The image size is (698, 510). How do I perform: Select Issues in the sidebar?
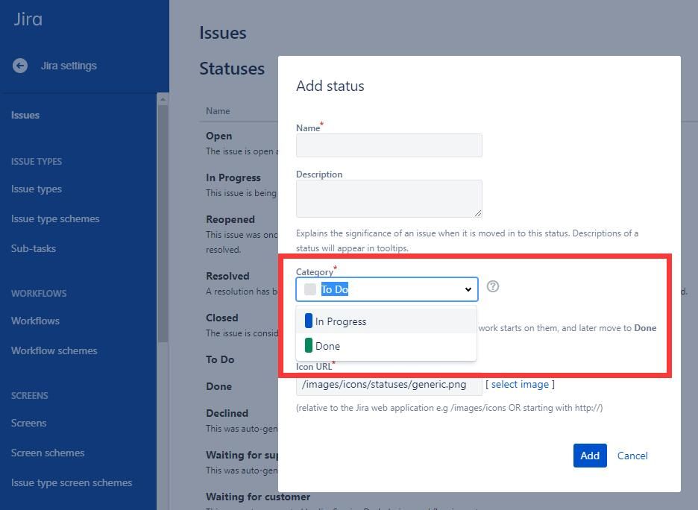25,116
